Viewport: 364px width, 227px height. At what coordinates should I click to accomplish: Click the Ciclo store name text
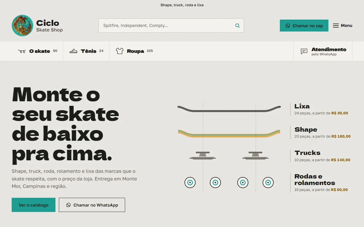pos(47,23)
